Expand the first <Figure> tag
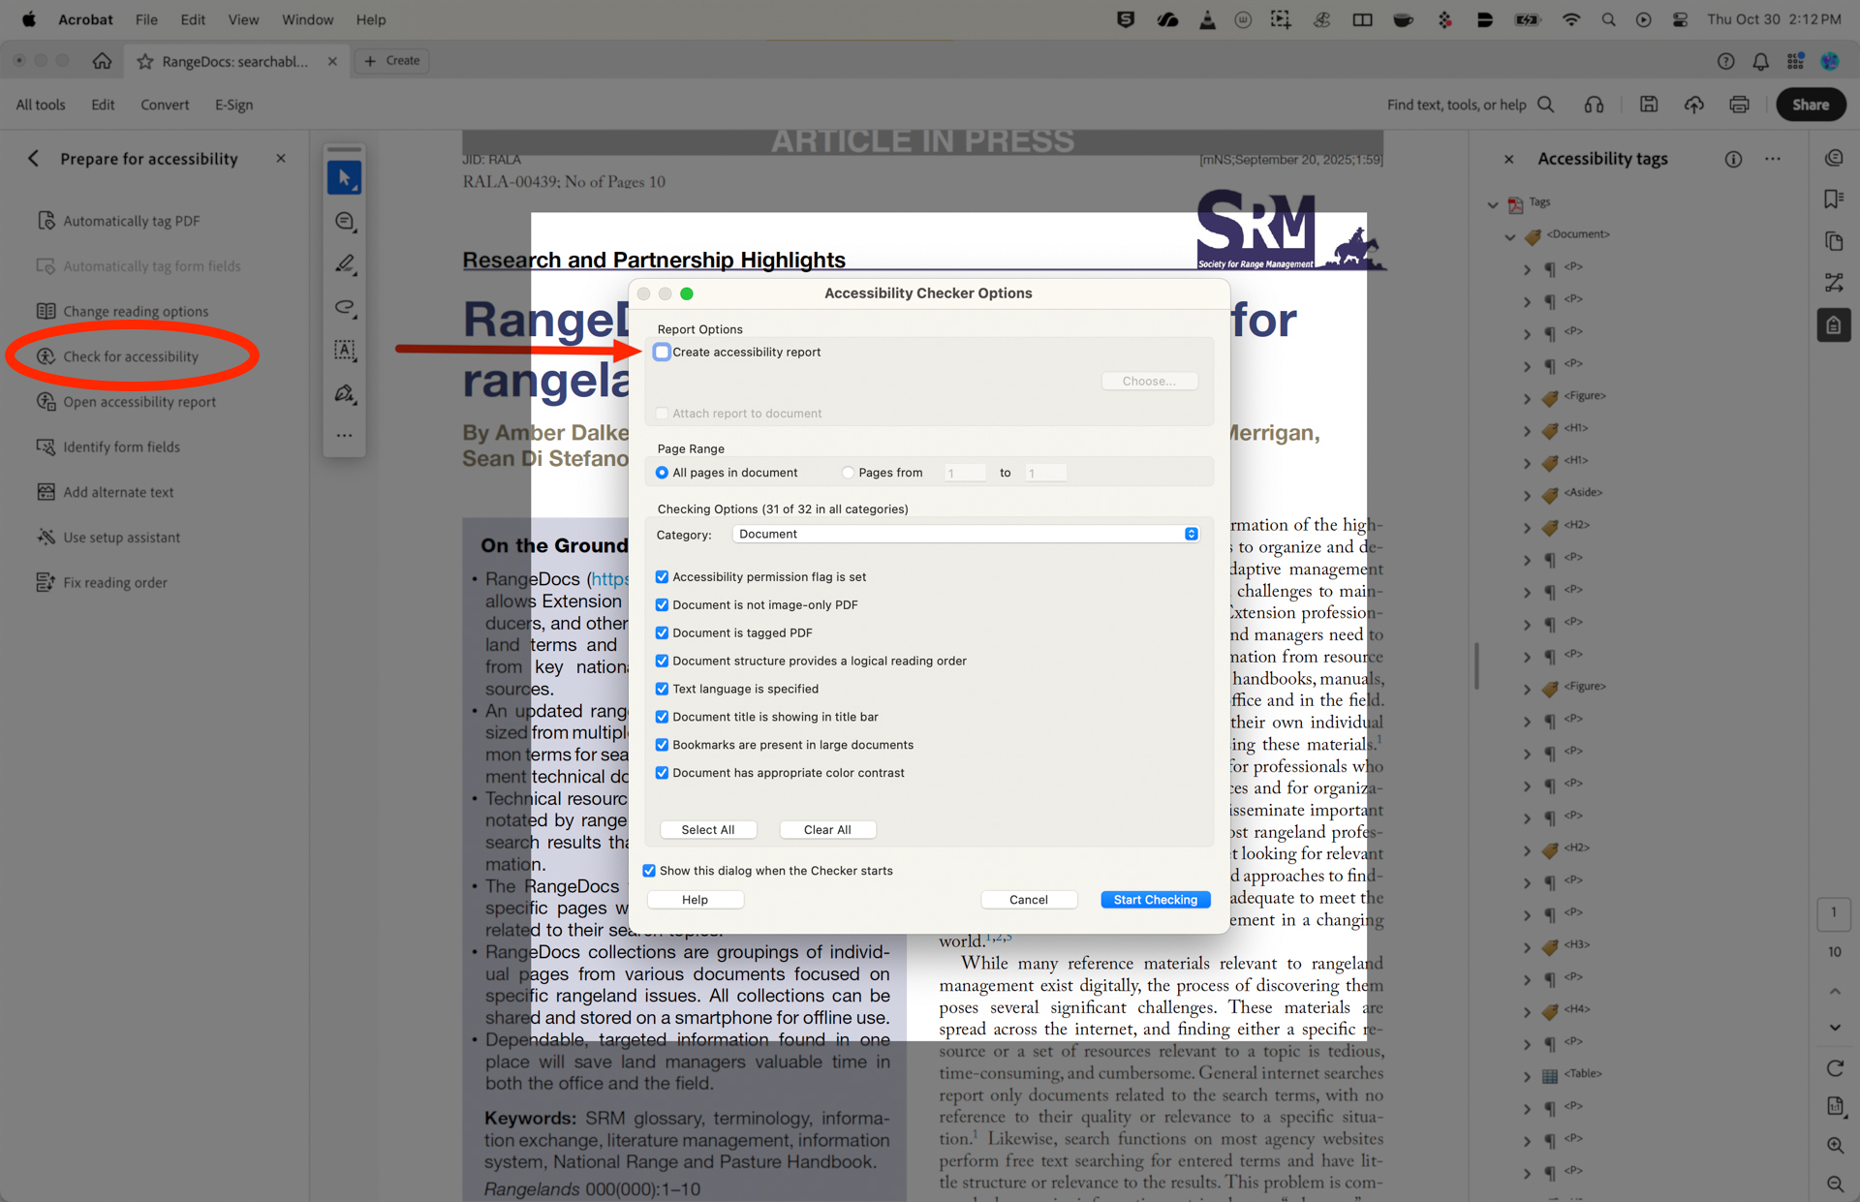Screen dimensions: 1860x1202 1528,396
